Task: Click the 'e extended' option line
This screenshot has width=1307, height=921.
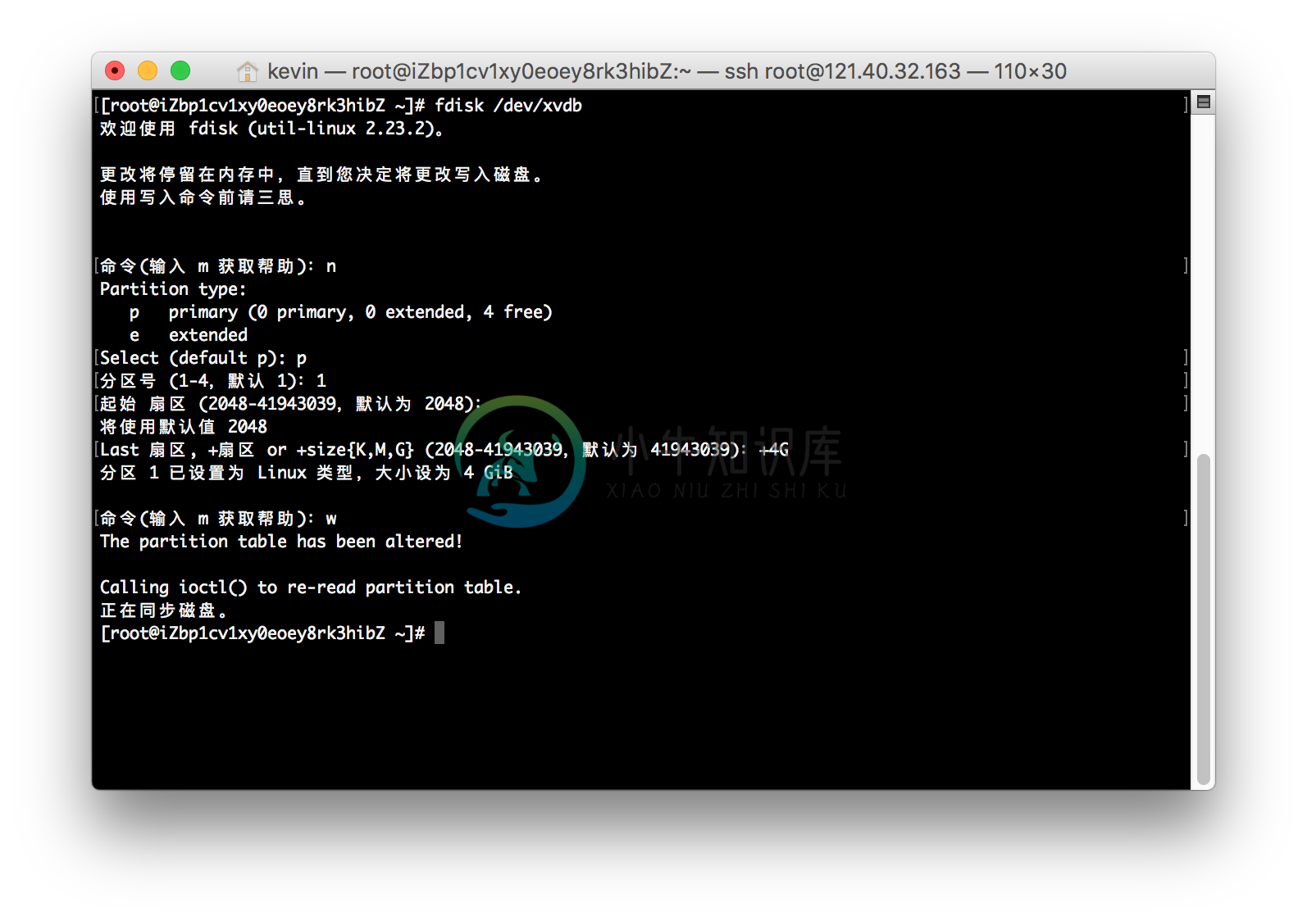Action: coord(189,335)
